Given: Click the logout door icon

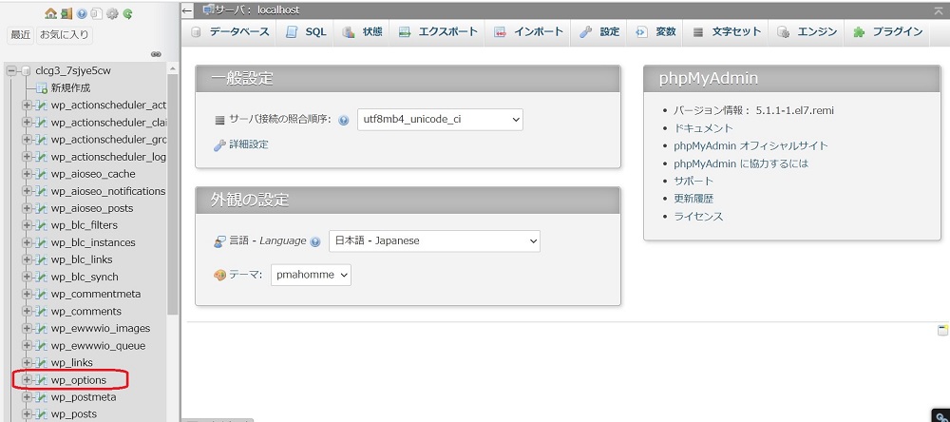Looking at the screenshot, I should pyautogui.click(x=66, y=13).
